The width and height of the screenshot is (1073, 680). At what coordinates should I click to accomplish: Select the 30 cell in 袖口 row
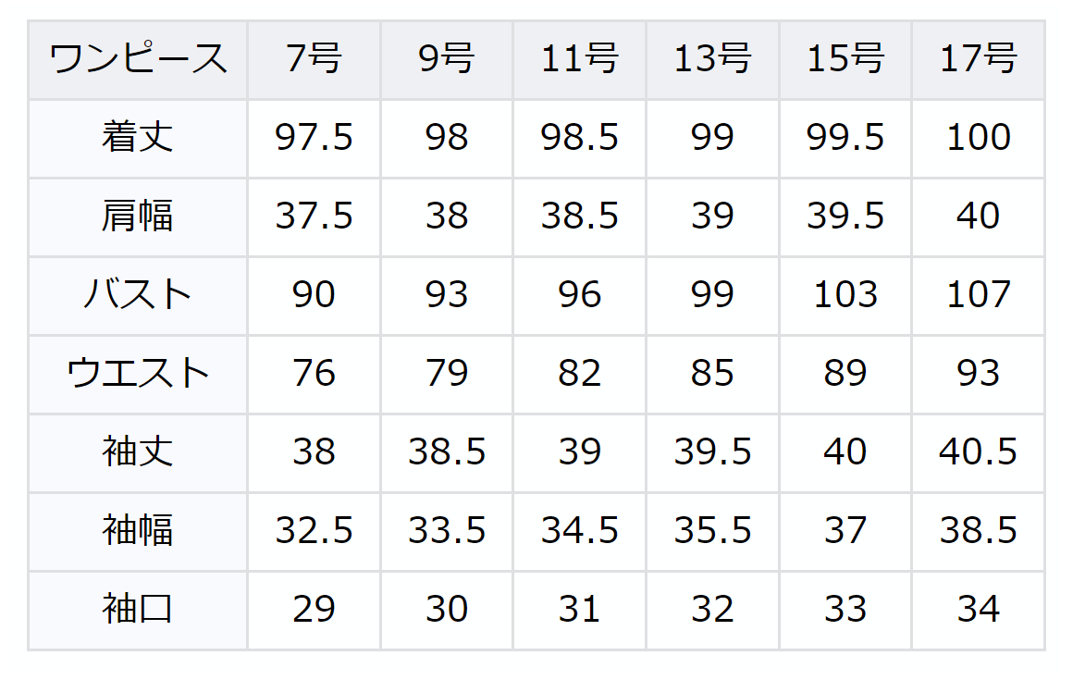447,610
